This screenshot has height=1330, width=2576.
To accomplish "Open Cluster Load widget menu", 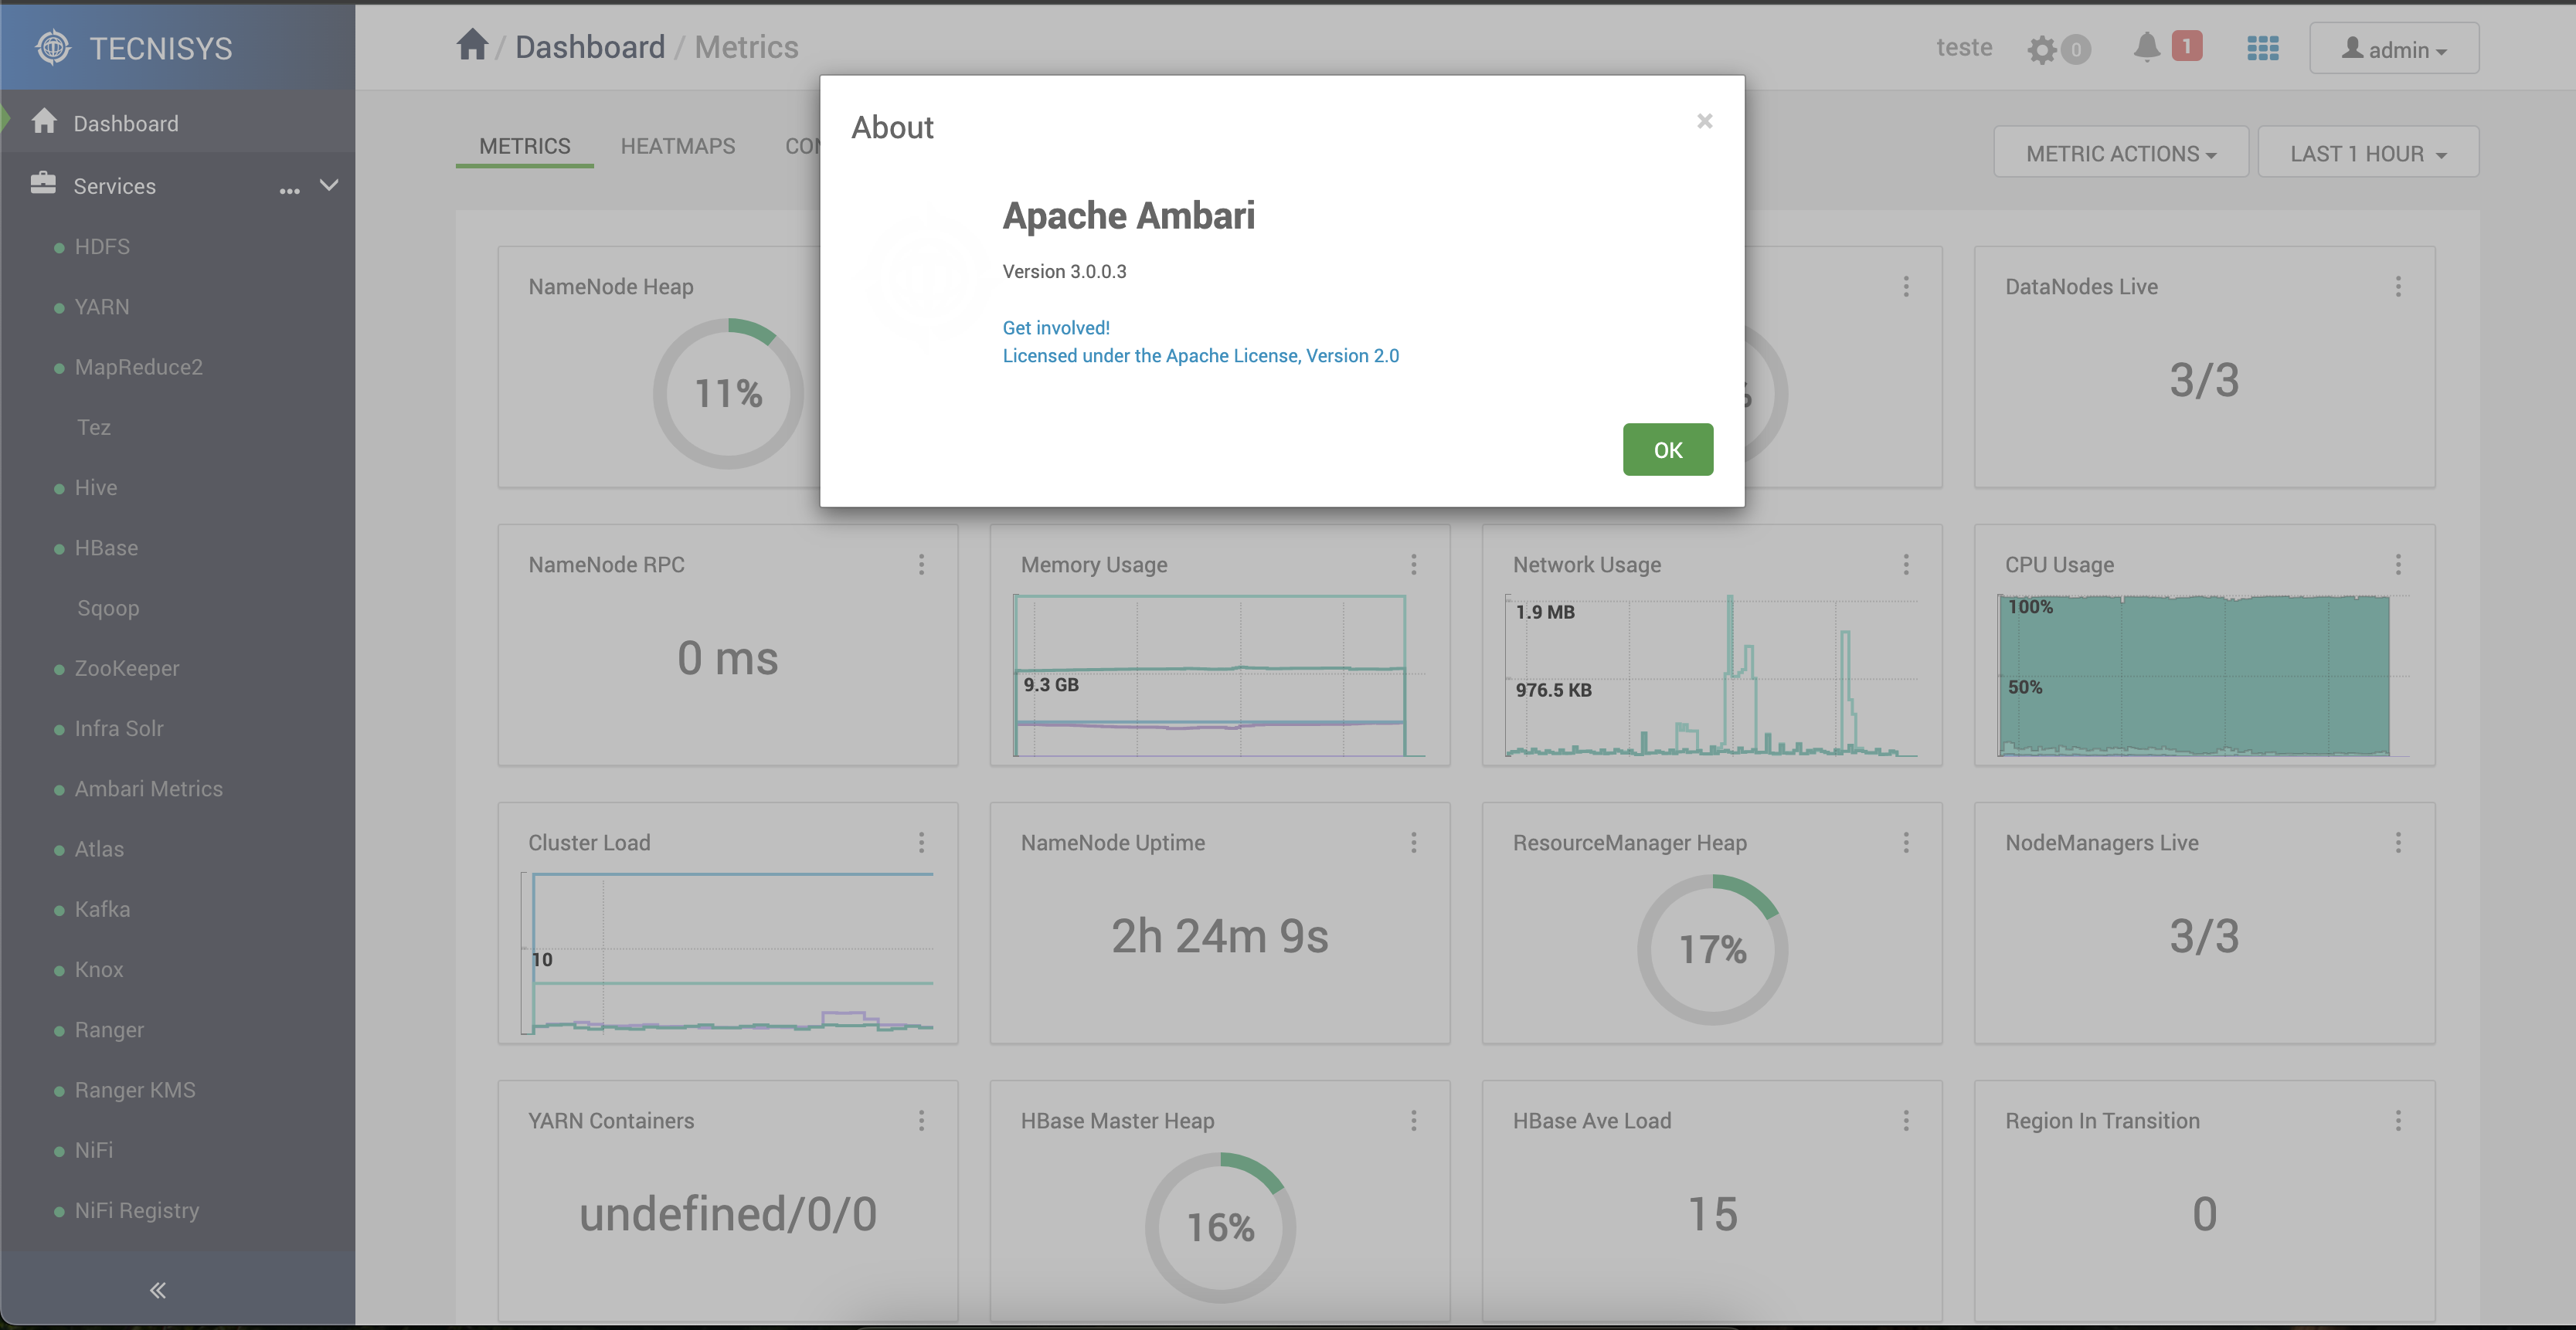I will tap(921, 843).
